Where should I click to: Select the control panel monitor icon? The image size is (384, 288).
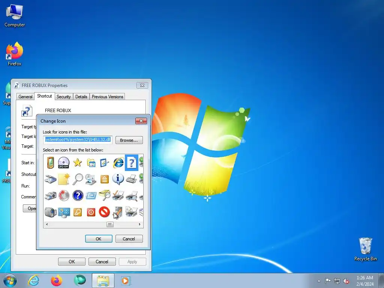click(64, 213)
